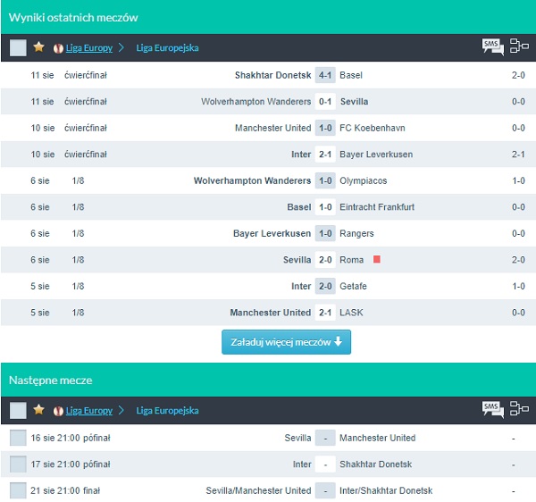
Task: Open Liga Europy link in results header
Action: click(88, 48)
